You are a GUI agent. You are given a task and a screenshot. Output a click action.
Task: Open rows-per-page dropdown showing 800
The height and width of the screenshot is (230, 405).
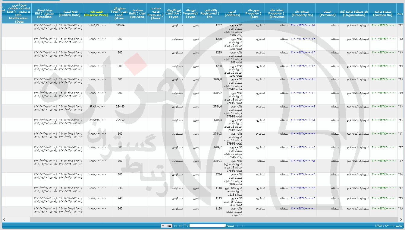tap(167, 226)
